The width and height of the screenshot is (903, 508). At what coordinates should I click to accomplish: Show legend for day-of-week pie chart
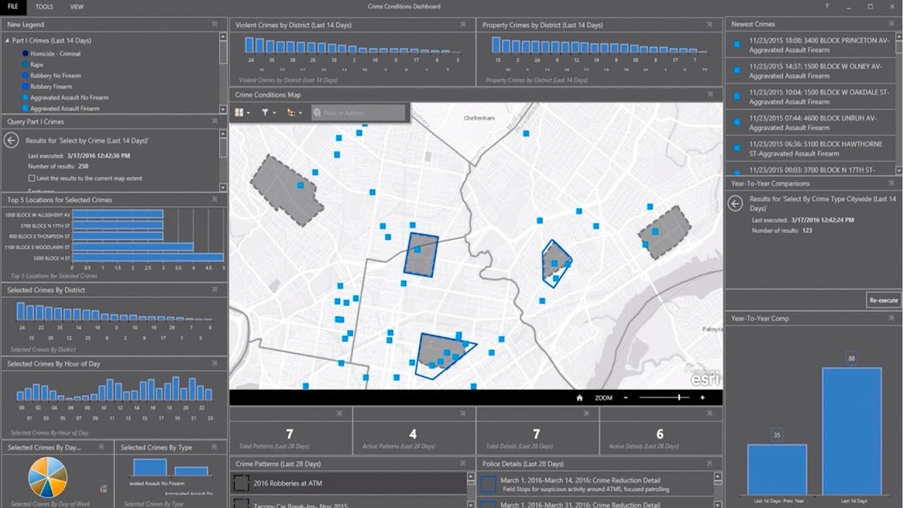[104, 489]
